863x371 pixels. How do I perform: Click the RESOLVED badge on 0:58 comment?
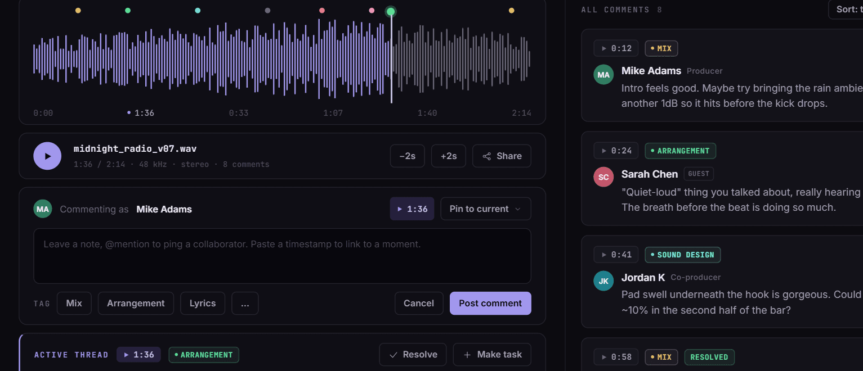(x=709, y=357)
